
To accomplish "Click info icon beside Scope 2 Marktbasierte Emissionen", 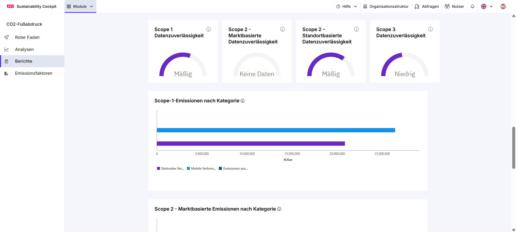I will 279,209.
